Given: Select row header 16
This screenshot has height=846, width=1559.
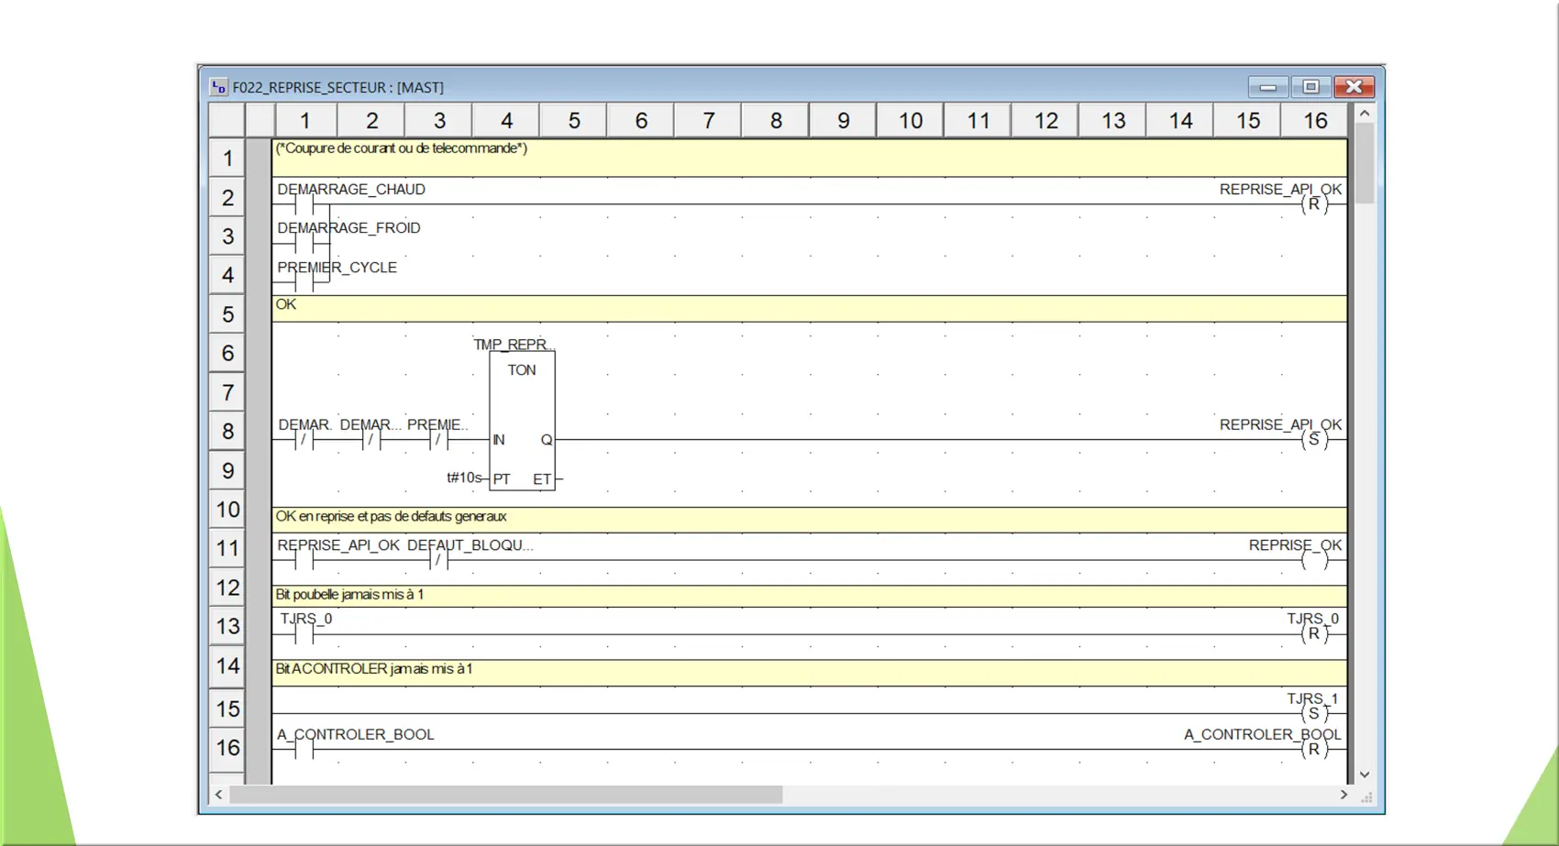Looking at the screenshot, I should pos(227,747).
